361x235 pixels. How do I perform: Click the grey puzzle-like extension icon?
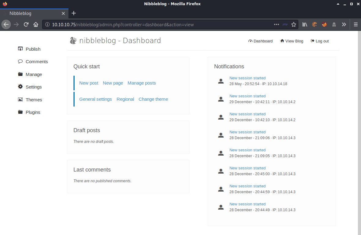point(334,25)
